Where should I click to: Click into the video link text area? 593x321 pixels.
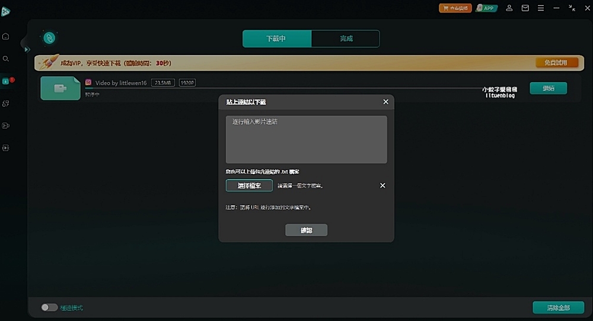coord(307,139)
